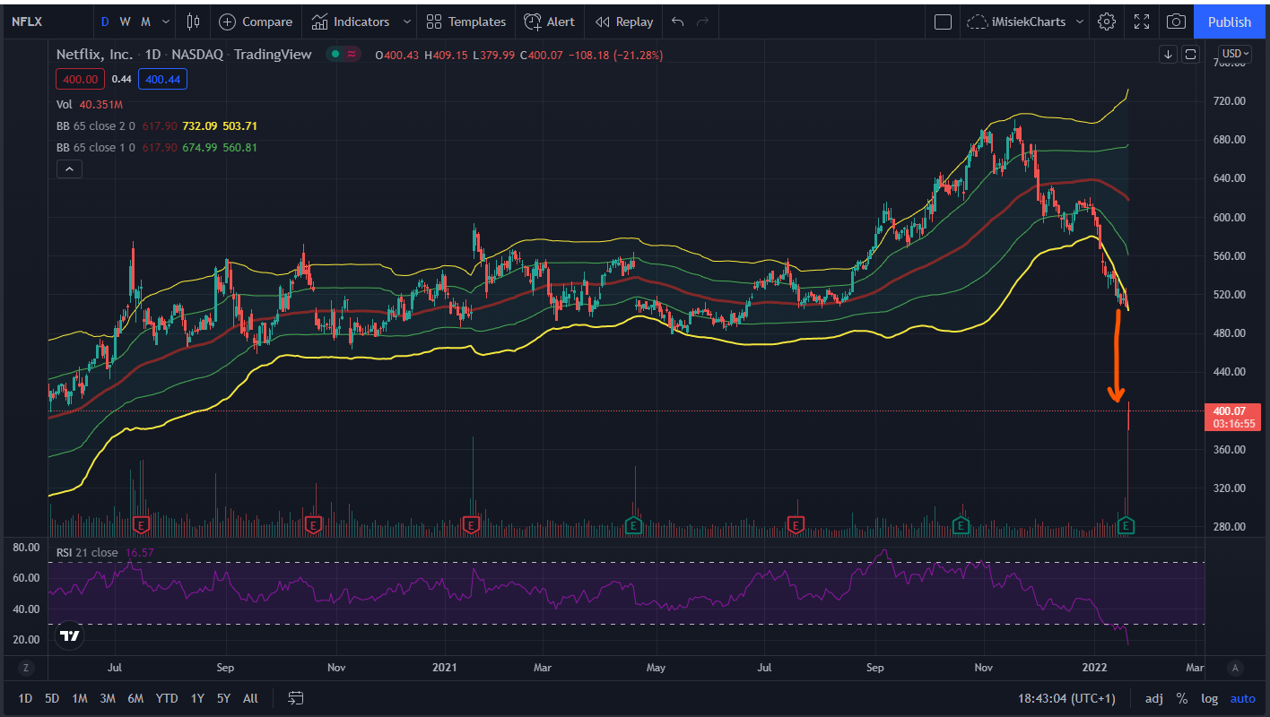Click the green E earnings marker near January 2022
Image resolution: width=1270 pixels, height=717 pixels.
tap(1127, 525)
